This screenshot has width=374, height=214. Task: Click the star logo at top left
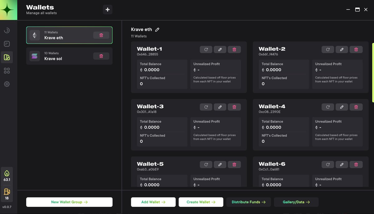[8, 10]
